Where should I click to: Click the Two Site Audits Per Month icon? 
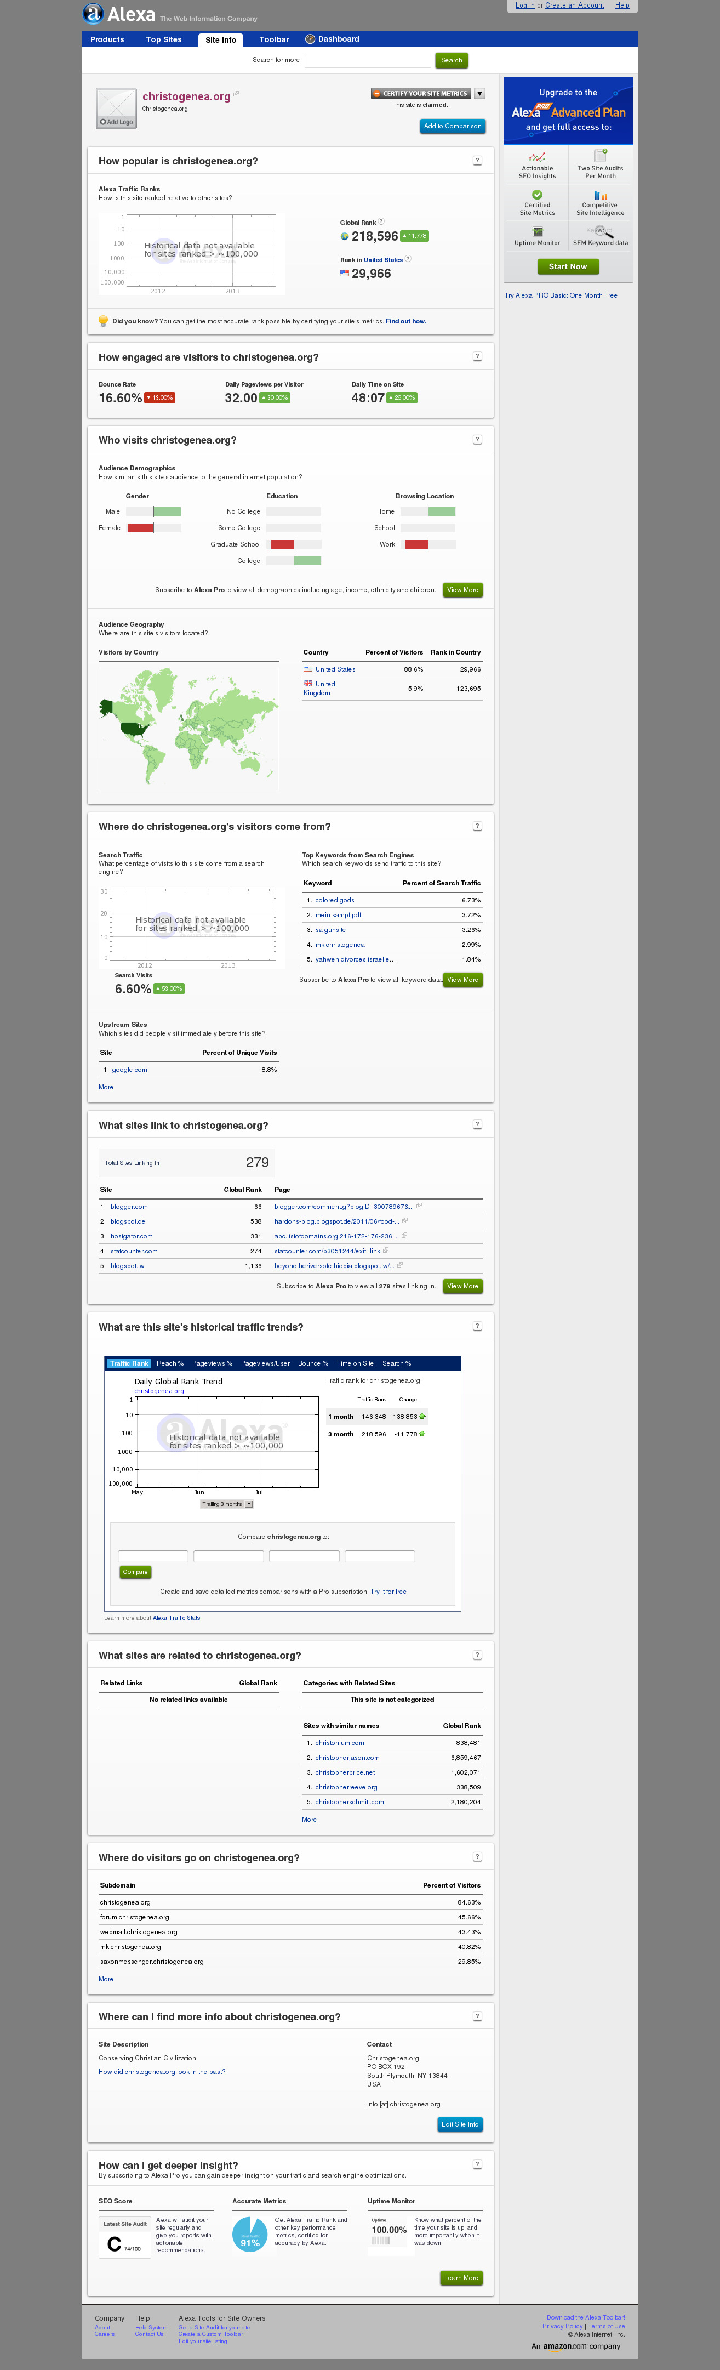tap(599, 156)
